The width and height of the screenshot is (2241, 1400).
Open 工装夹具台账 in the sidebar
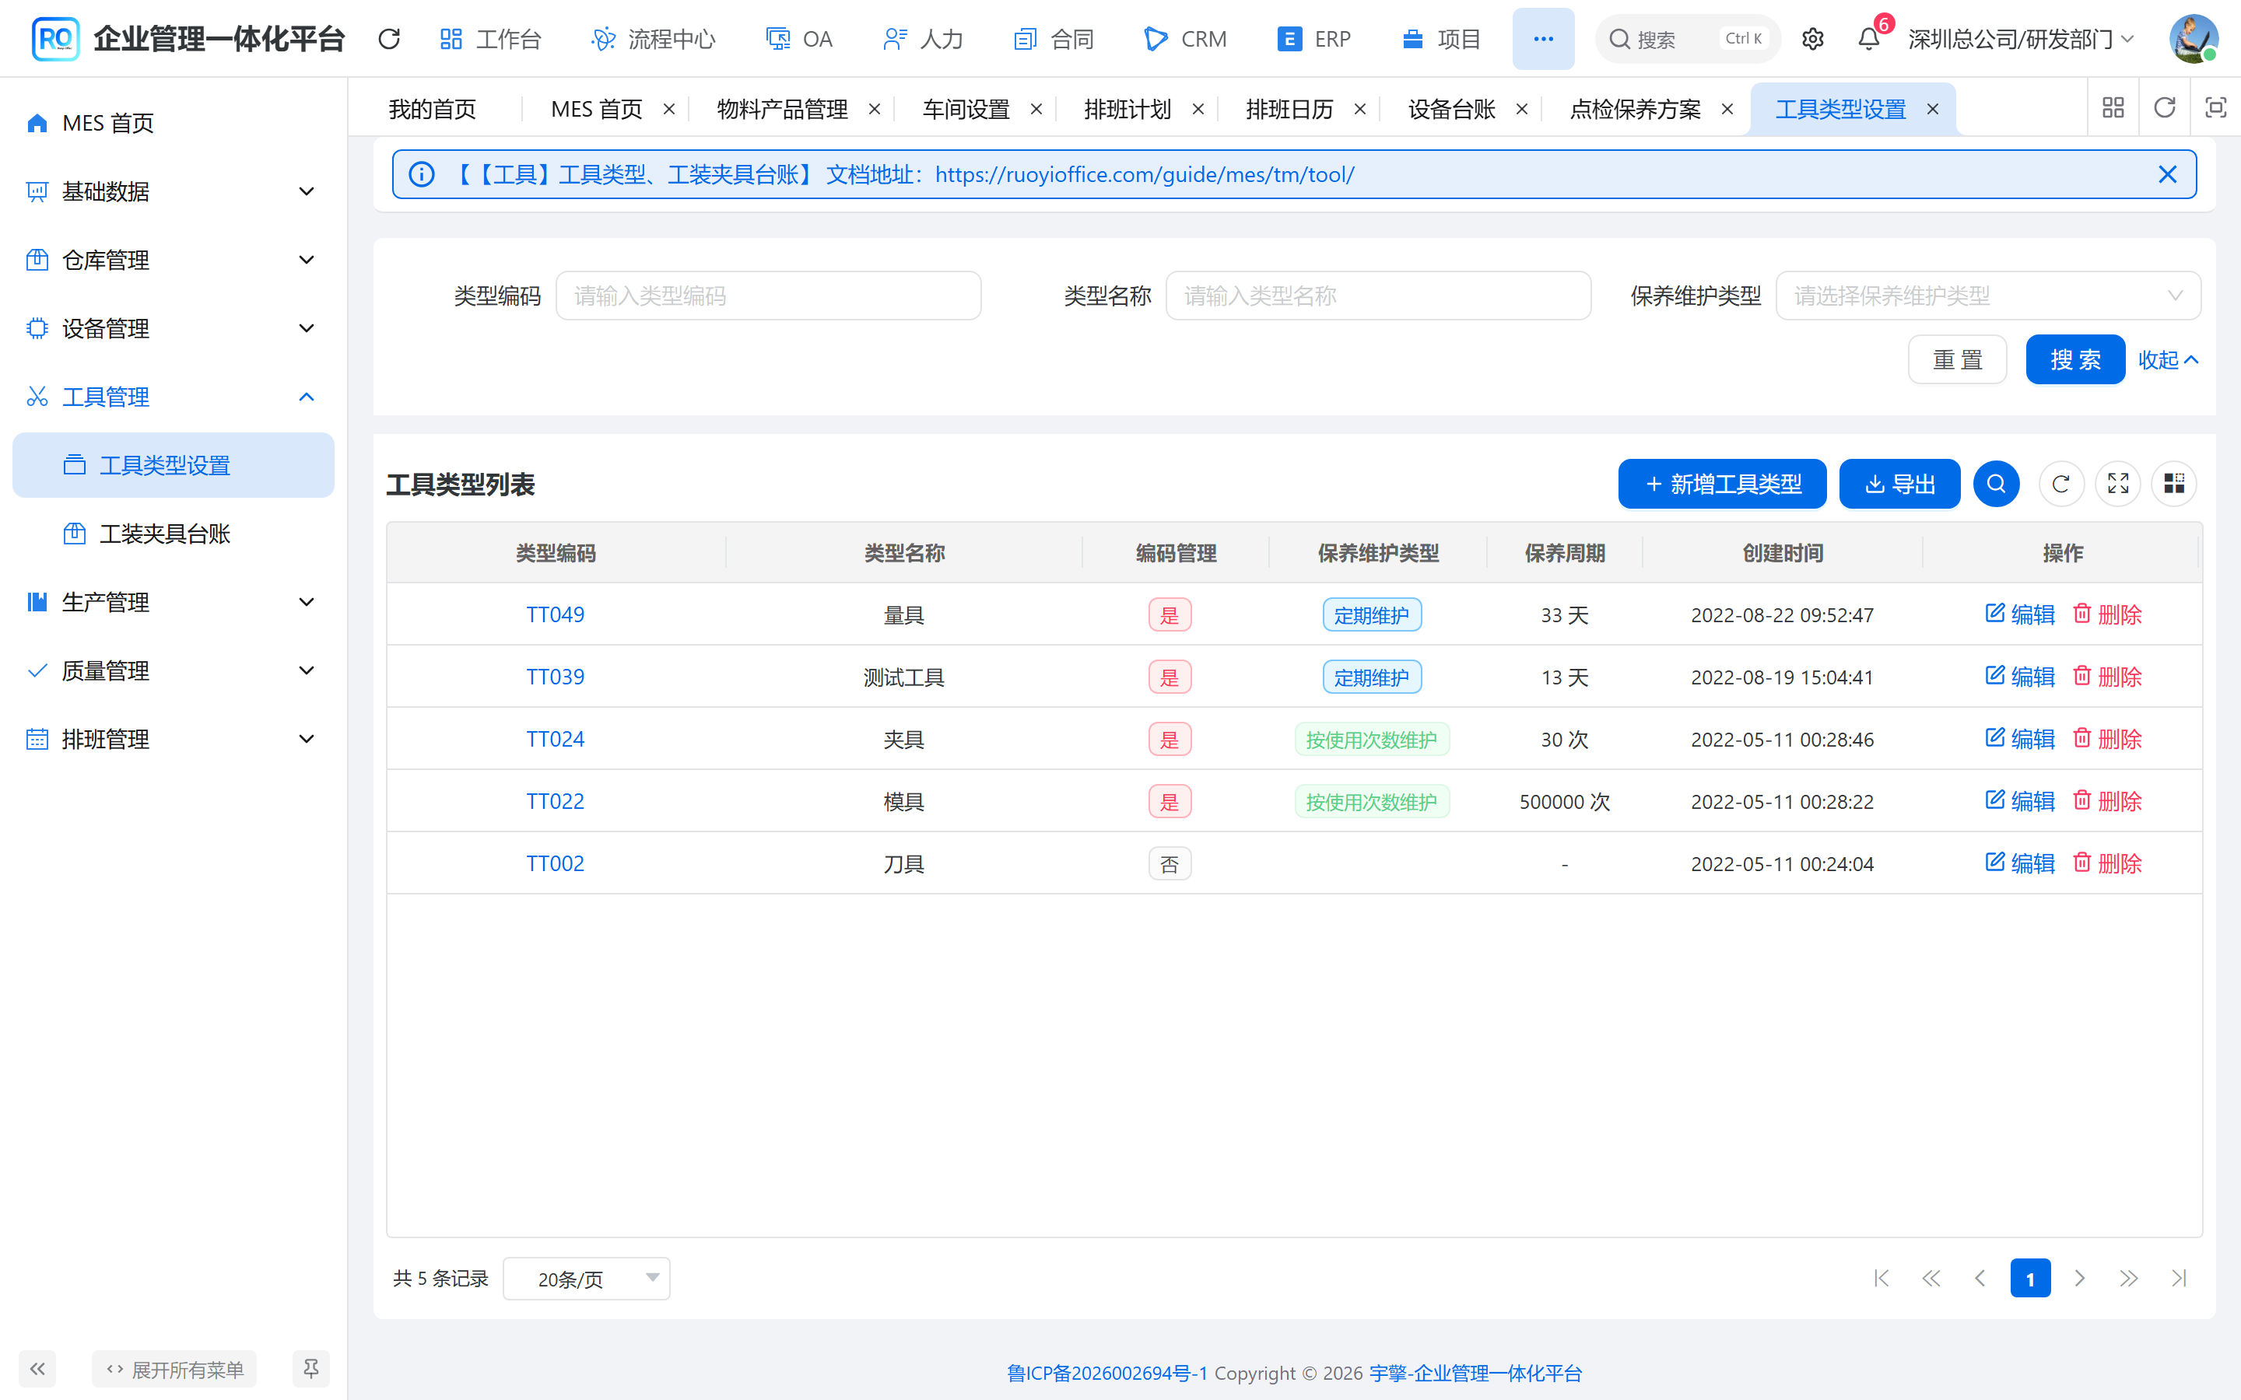point(174,534)
